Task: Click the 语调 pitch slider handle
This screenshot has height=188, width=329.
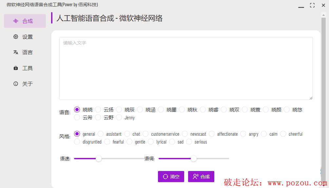Action: pos(194,159)
